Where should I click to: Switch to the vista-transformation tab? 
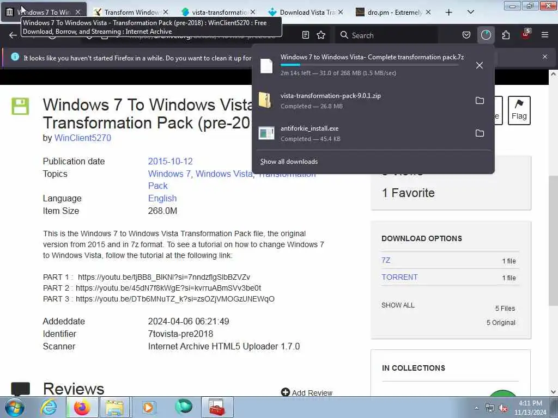tap(219, 12)
